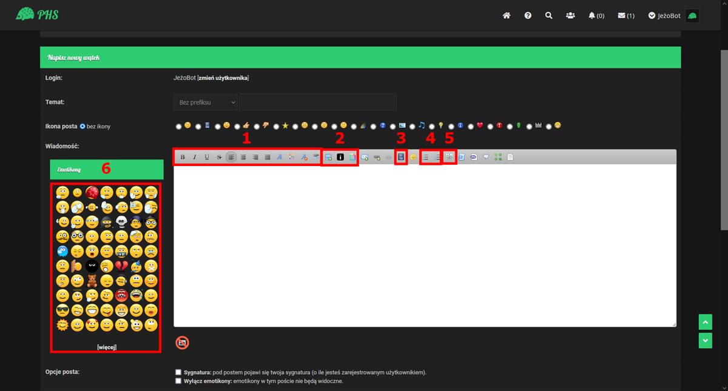
Task: Click inside the message text area
Action: (x=425, y=246)
